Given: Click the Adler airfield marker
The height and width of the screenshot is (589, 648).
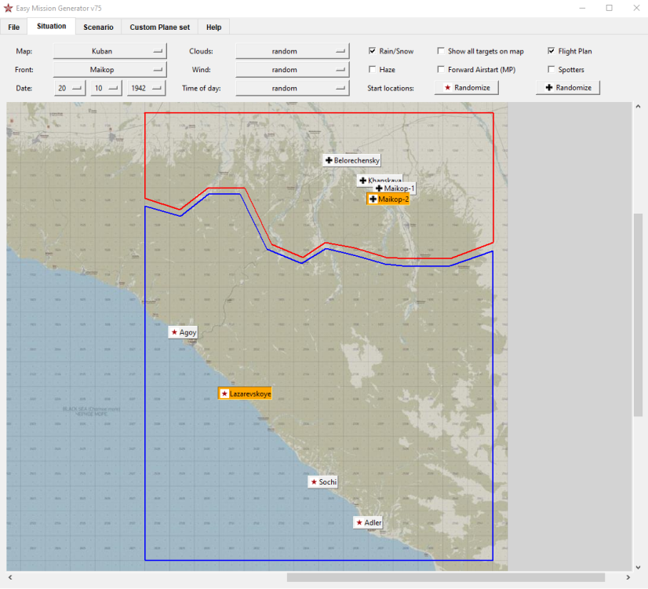Looking at the screenshot, I should 369,522.
